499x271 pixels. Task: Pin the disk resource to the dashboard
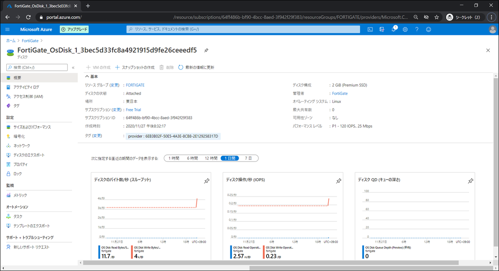206,50
